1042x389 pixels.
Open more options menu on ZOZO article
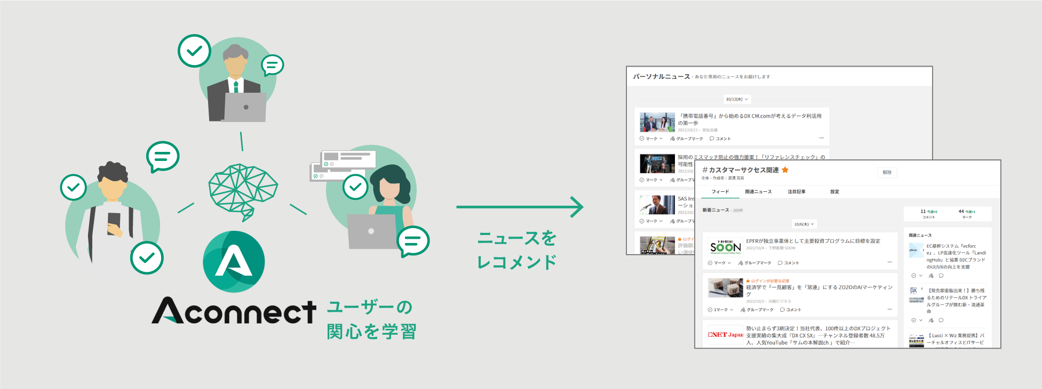click(889, 309)
